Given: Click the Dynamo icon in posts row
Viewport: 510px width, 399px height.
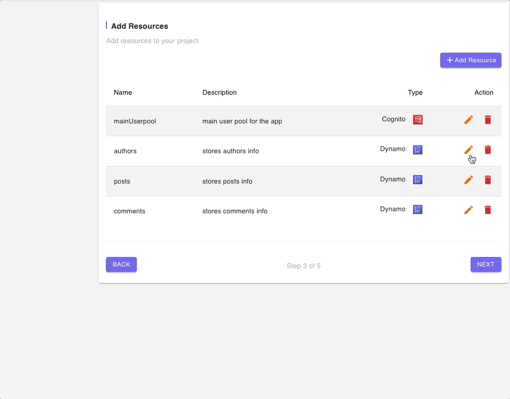Looking at the screenshot, I should (x=417, y=180).
